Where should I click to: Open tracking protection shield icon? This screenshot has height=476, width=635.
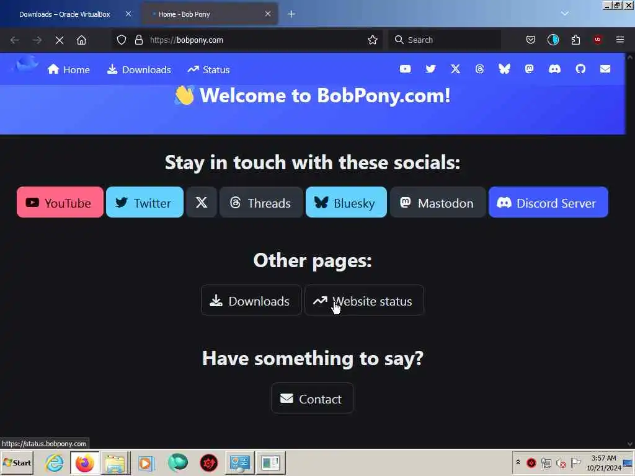click(x=121, y=40)
